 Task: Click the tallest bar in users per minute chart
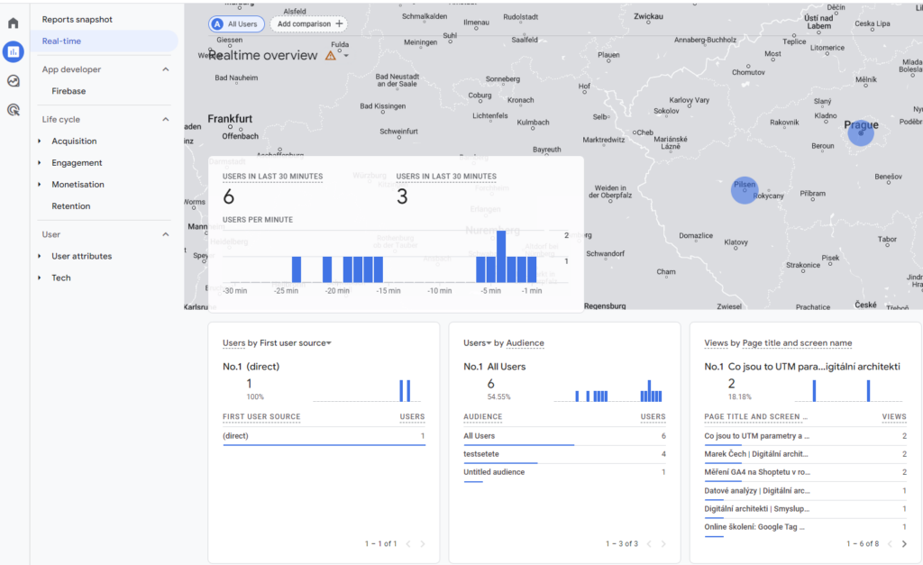501,257
